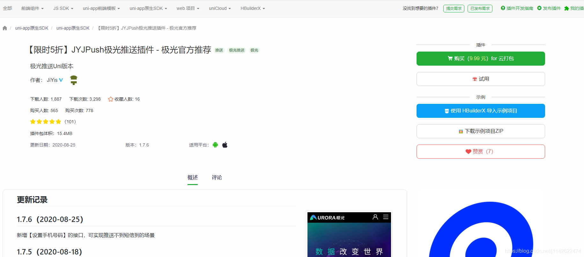Click the 1.7.5 (2020-08-18) changelog heading
The width and height of the screenshot is (584, 257).
point(49,252)
